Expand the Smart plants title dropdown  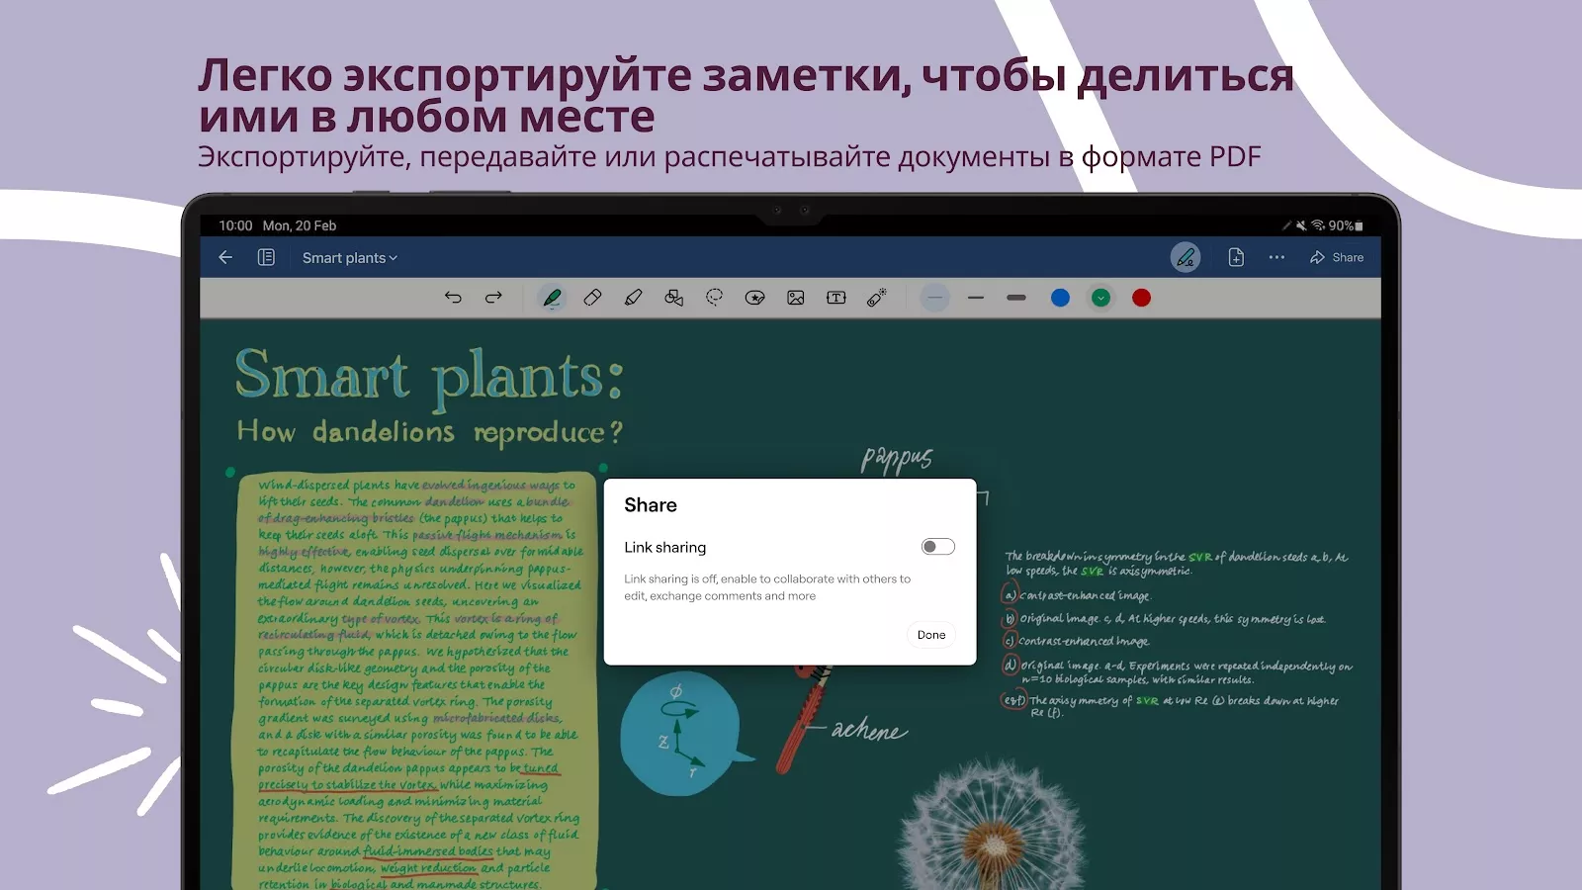[x=350, y=258]
